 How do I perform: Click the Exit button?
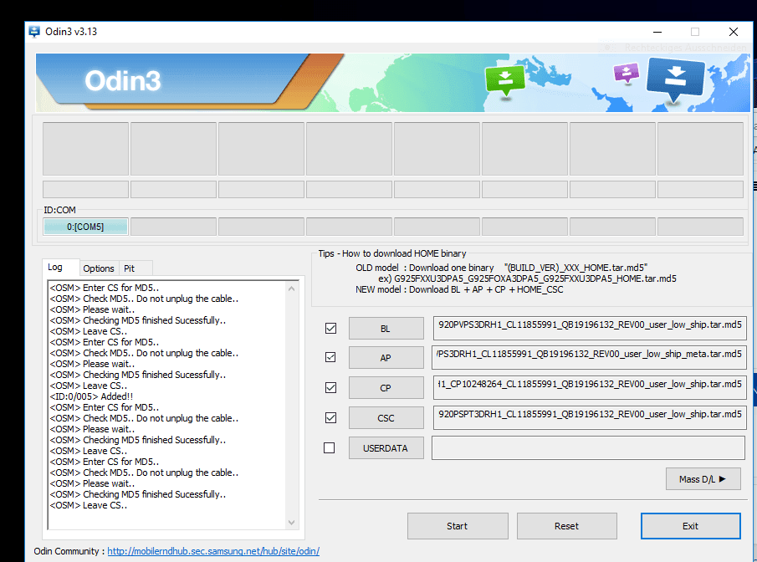690,526
